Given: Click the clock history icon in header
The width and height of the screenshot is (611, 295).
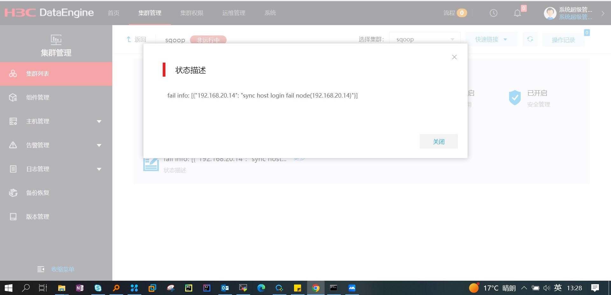Looking at the screenshot, I should [494, 13].
